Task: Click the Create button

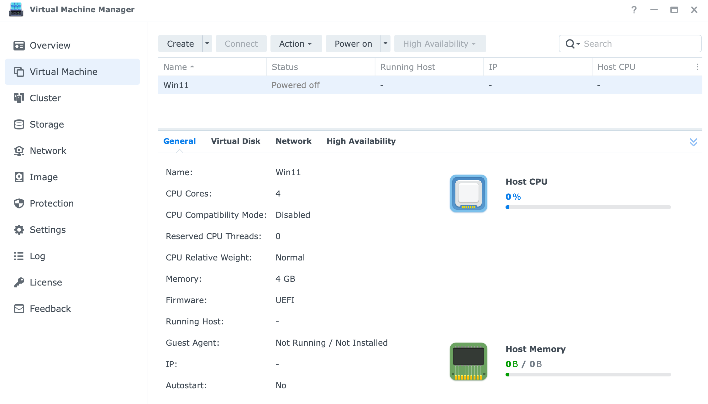Action: tap(180, 44)
